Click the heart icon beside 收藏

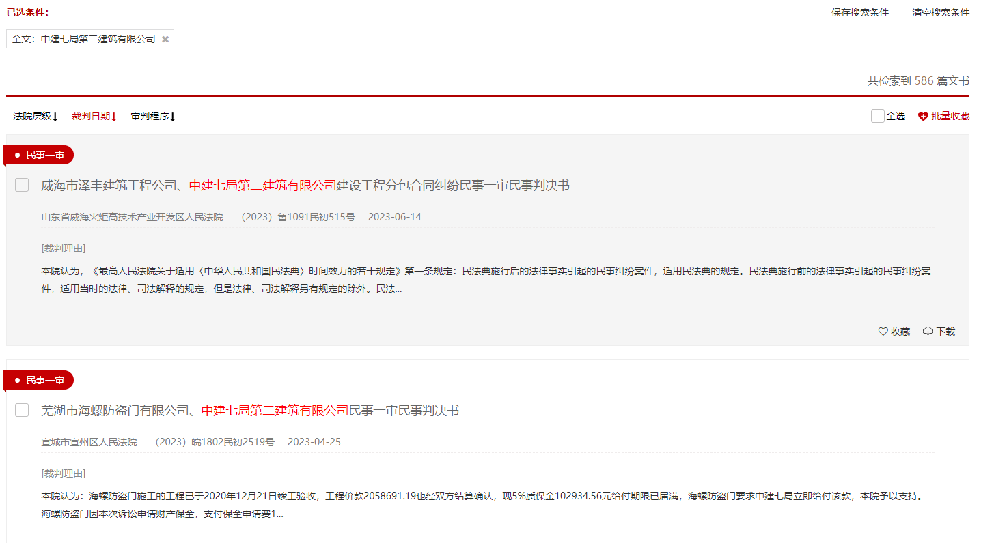(x=883, y=332)
